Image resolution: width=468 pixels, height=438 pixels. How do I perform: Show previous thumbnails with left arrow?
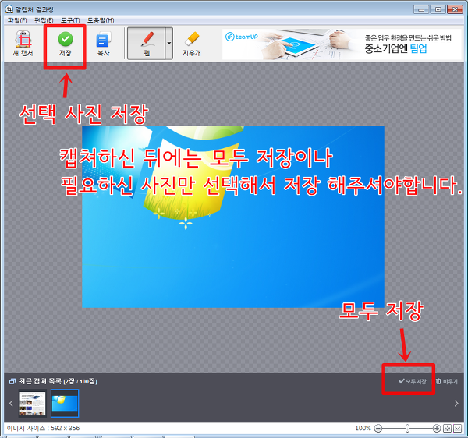click(11, 404)
